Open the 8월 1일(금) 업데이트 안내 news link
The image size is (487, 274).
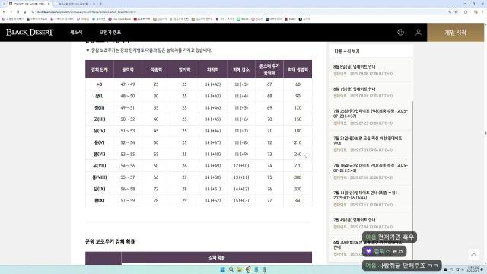coord(355,89)
